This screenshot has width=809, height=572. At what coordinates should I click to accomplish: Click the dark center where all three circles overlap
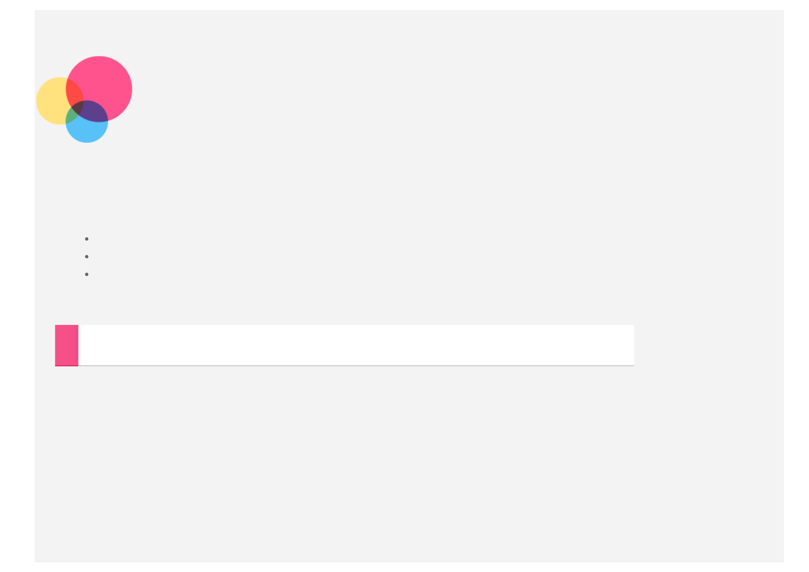78,106
